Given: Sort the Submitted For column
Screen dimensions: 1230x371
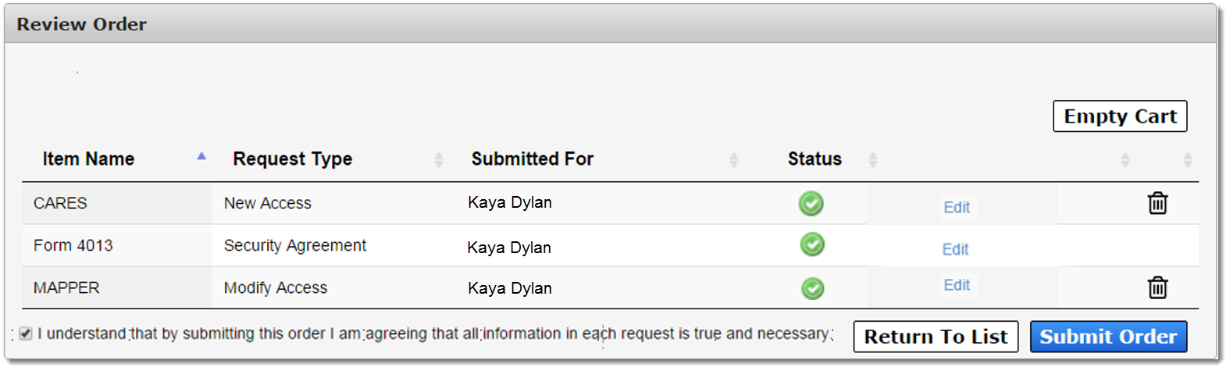Looking at the screenshot, I should (x=734, y=160).
